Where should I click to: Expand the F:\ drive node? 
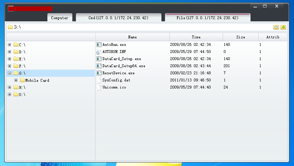tap(9, 66)
